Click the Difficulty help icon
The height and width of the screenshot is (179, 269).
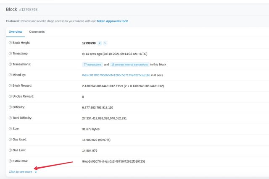click(10, 107)
